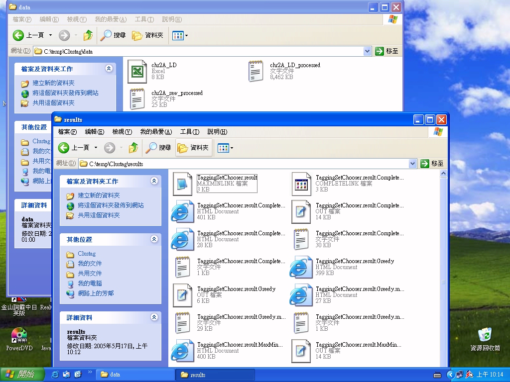Open the 工具(T) menu in the results window

tap(190, 131)
